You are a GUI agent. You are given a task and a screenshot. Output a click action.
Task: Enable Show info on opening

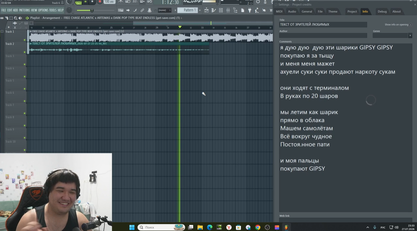411,25
